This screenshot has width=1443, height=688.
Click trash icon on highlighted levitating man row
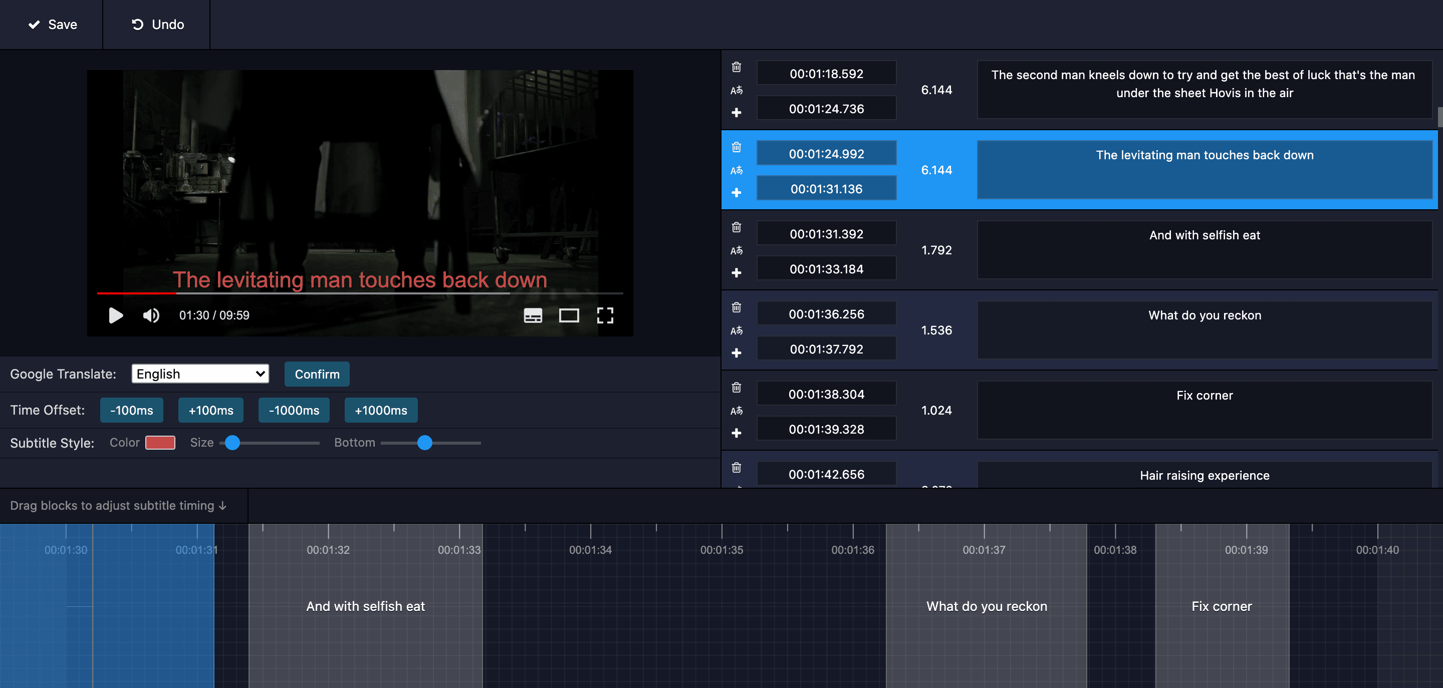click(736, 147)
